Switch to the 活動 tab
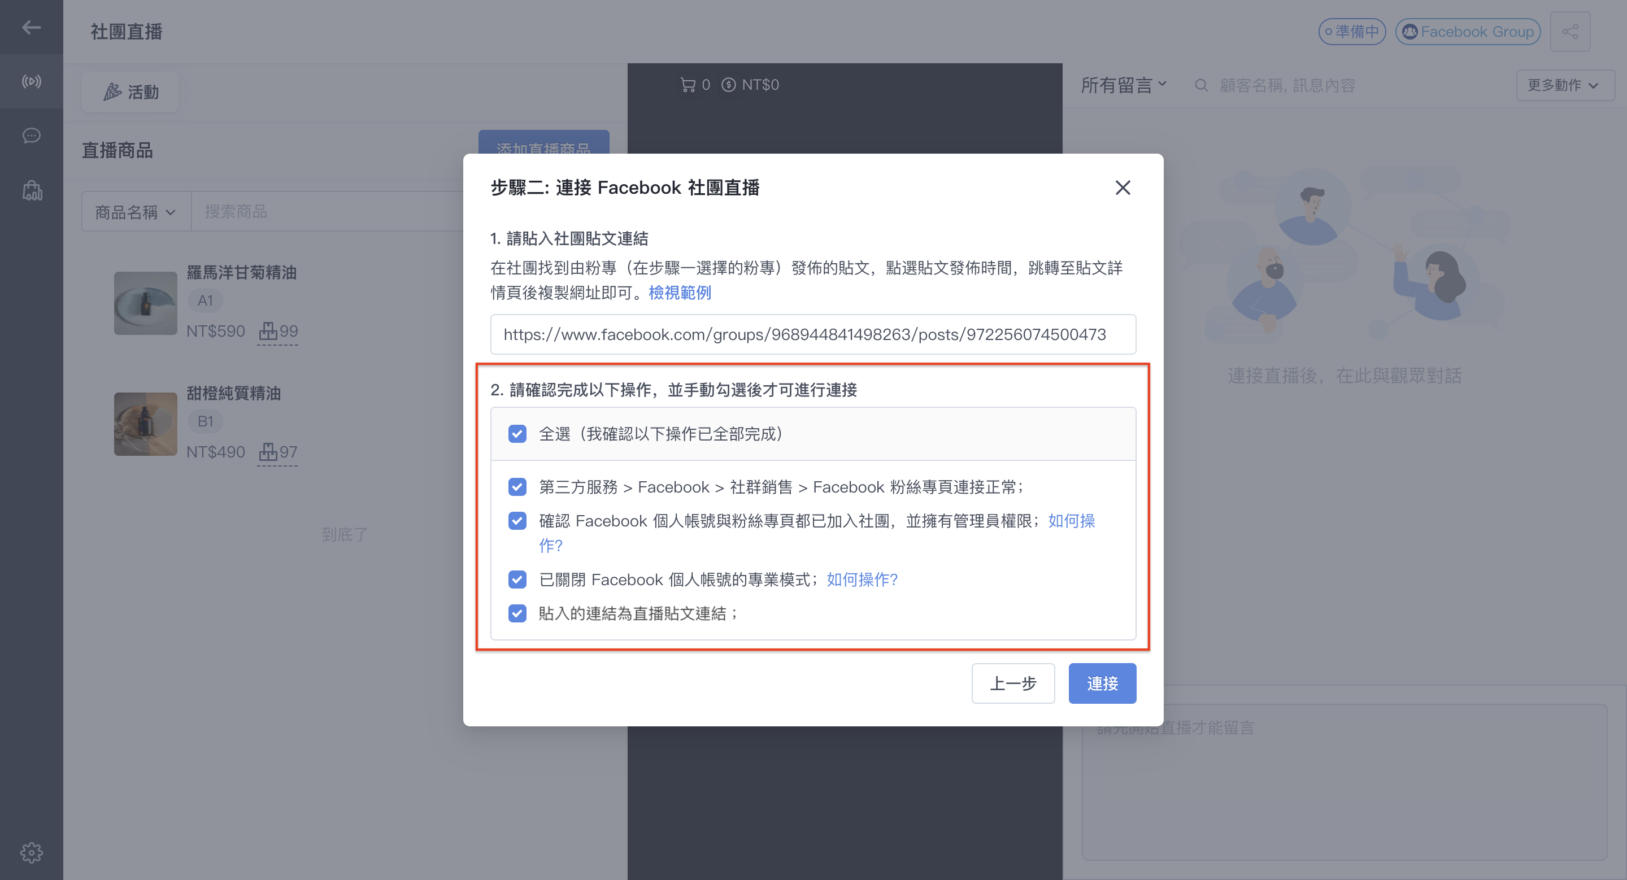 (130, 92)
